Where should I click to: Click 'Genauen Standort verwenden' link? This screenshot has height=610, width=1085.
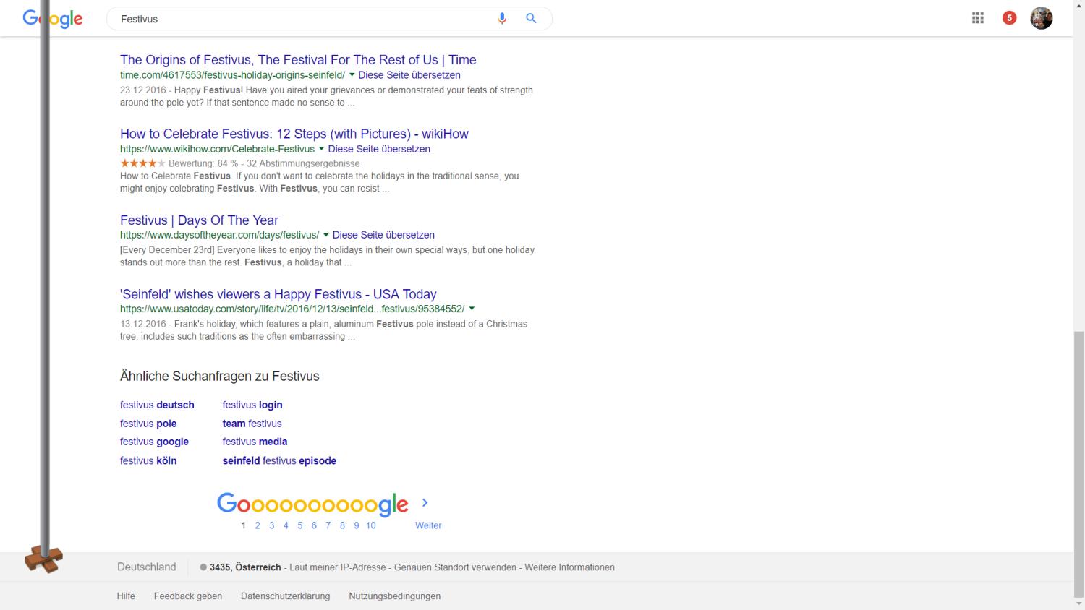click(x=455, y=567)
